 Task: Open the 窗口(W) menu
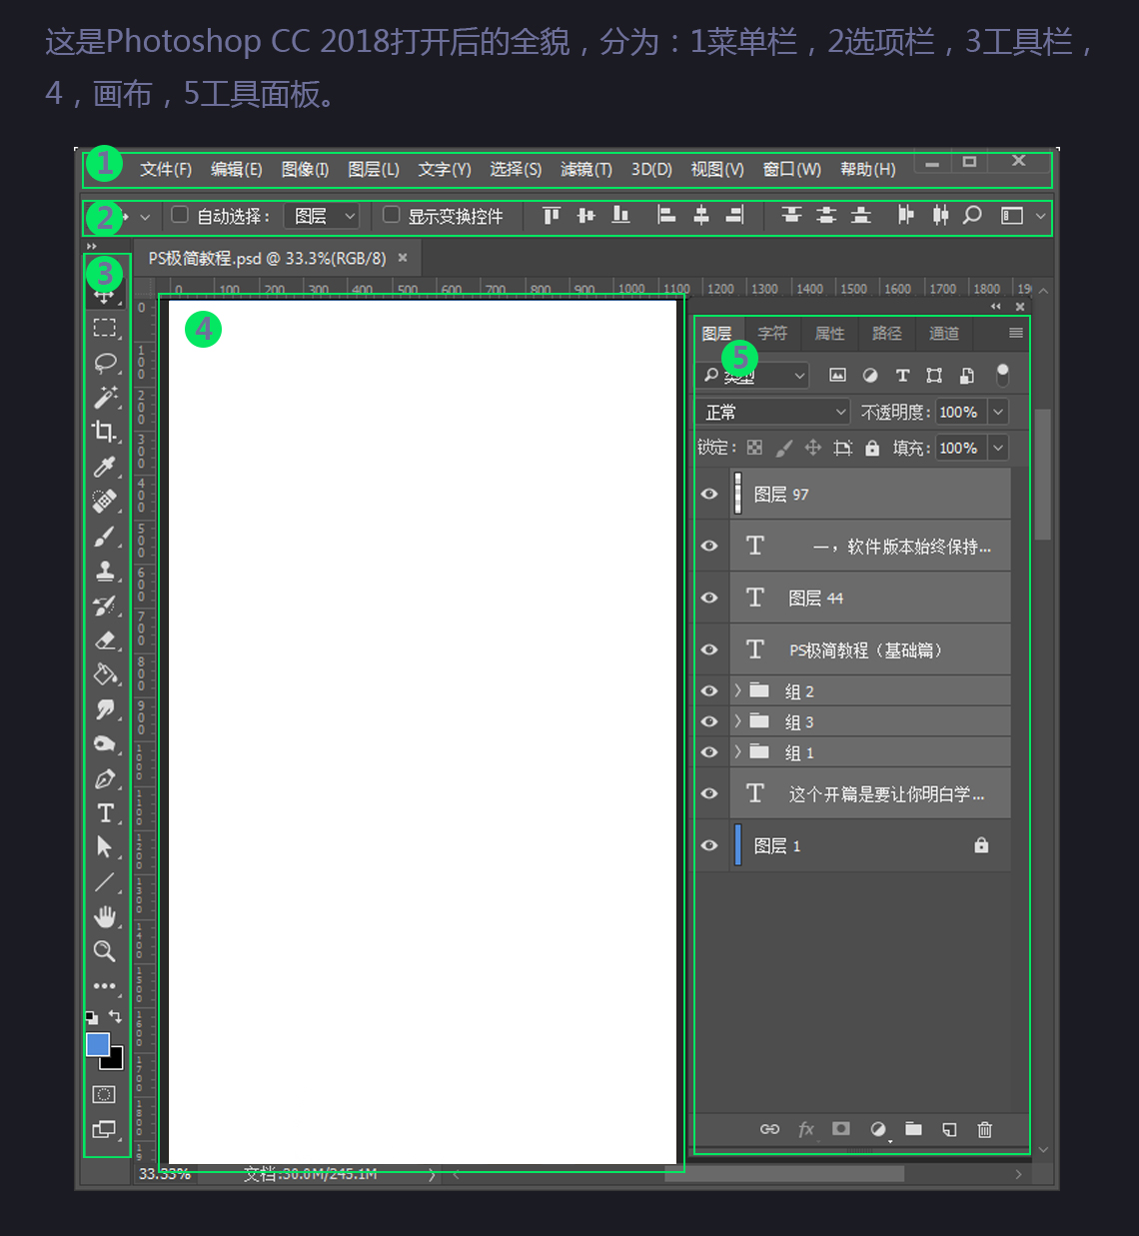[x=792, y=169]
